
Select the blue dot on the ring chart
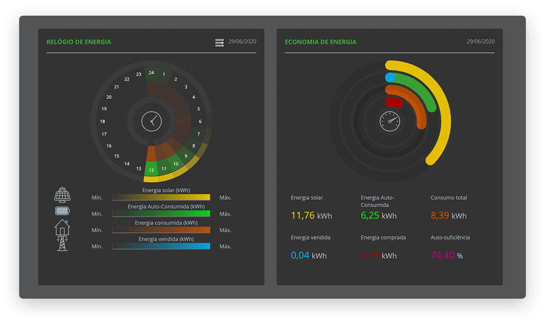pos(390,77)
